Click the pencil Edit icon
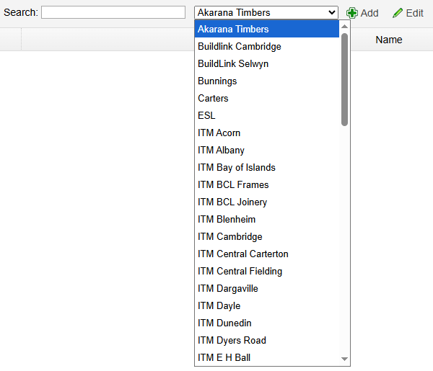Viewport: 433px width, 371px height. (398, 13)
